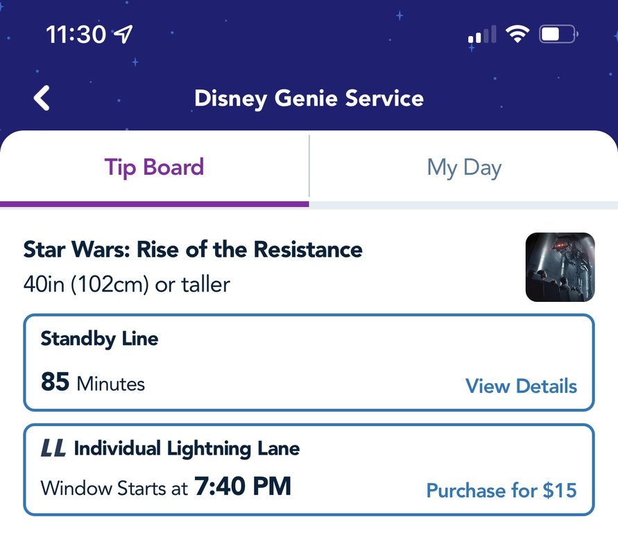Tap the 11:30 clock in status bar

coord(75,34)
